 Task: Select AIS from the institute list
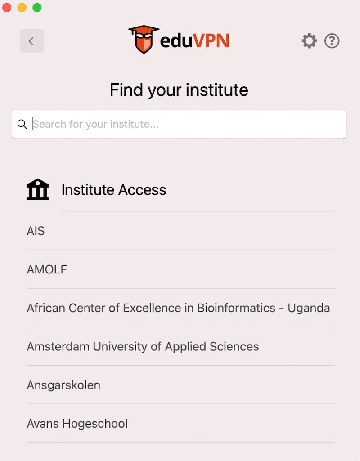pos(36,231)
